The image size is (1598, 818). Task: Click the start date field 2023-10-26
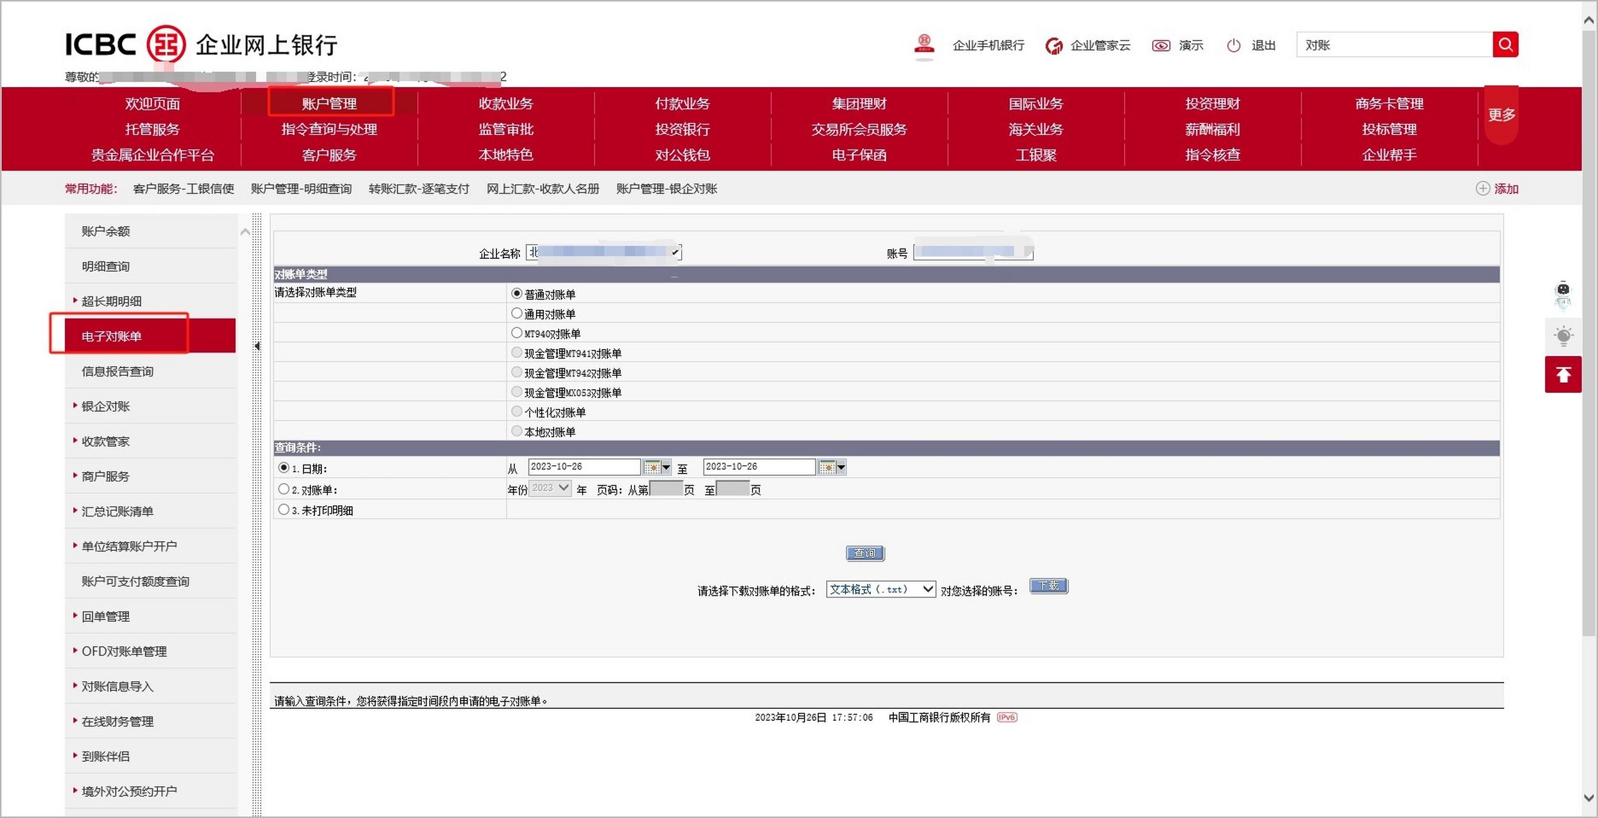tap(584, 467)
